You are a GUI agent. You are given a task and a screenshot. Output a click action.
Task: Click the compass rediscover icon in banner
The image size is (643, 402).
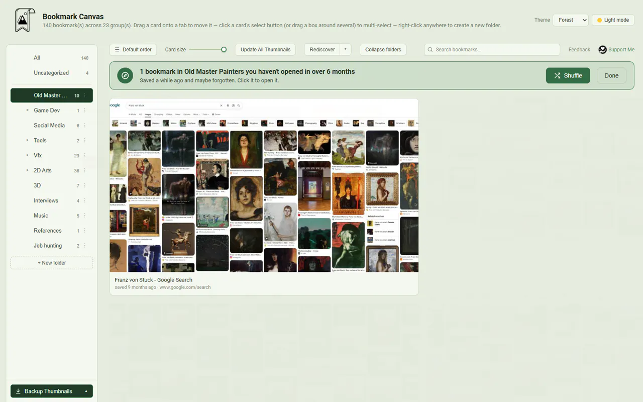pos(125,75)
